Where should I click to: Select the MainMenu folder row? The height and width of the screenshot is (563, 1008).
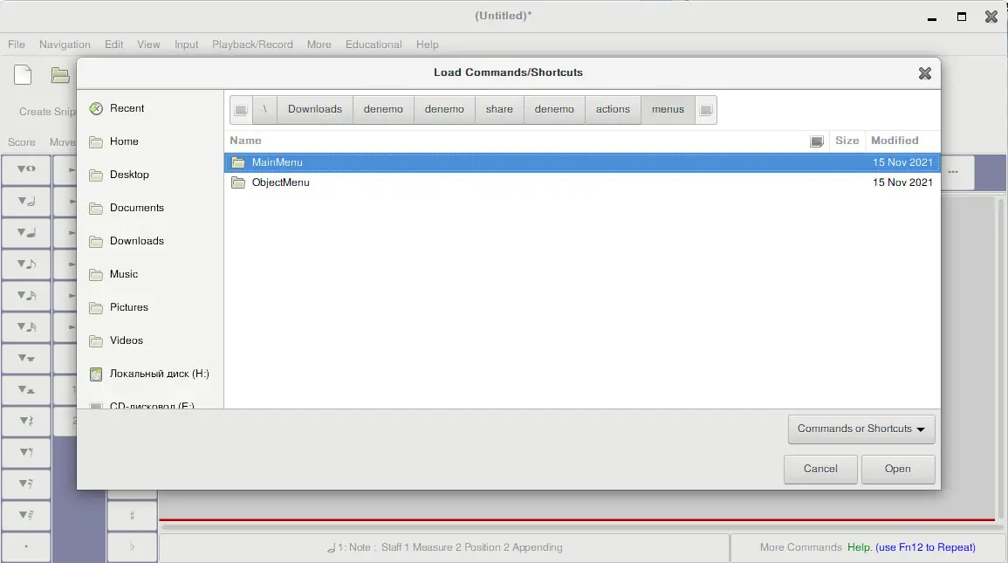point(582,162)
